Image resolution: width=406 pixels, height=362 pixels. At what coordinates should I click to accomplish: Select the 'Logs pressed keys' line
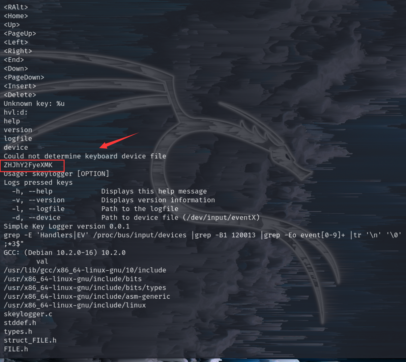pos(38,182)
